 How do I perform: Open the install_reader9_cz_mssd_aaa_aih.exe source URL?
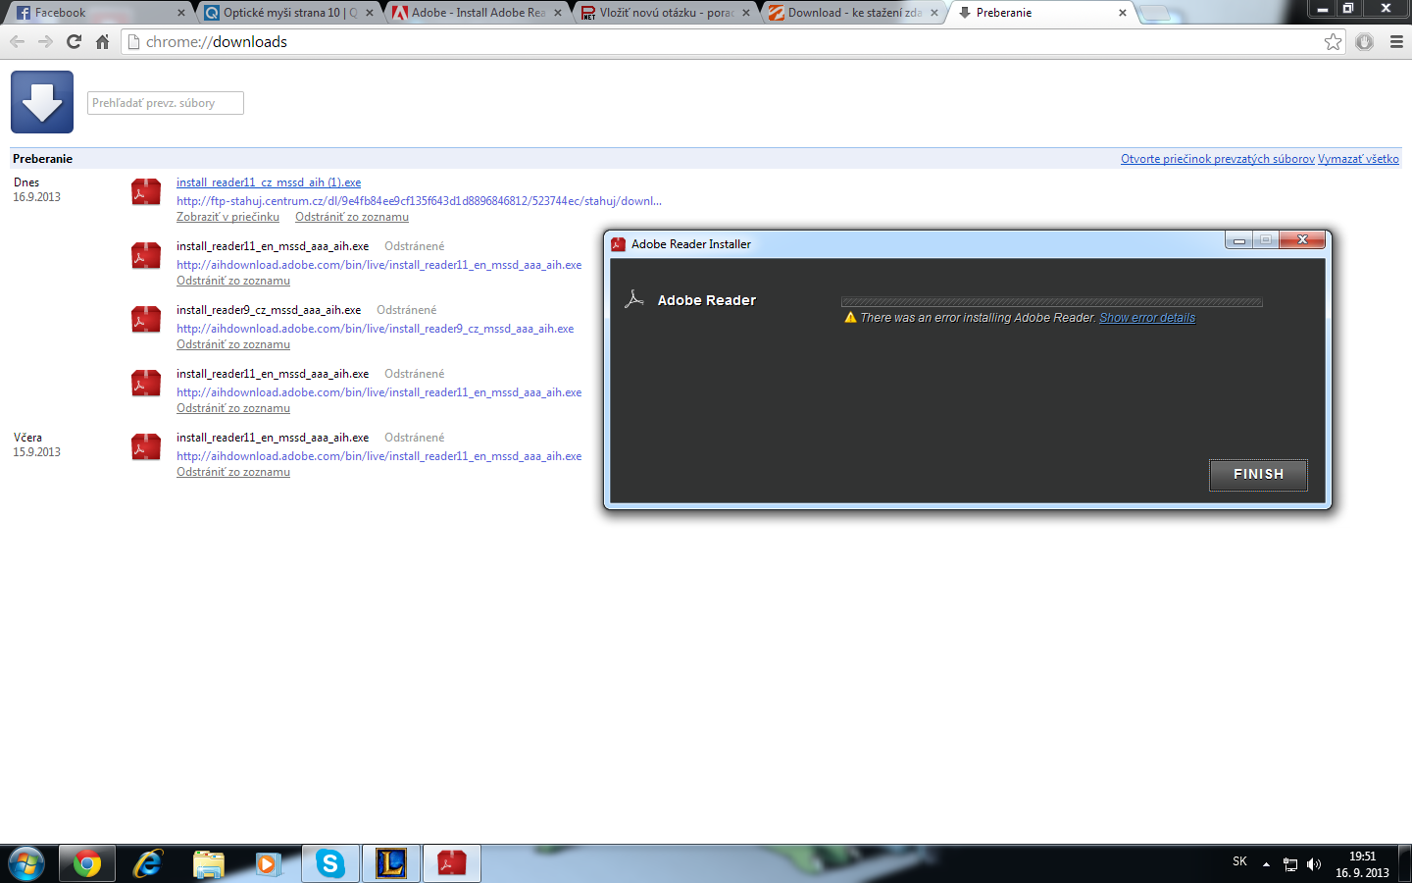[376, 329]
